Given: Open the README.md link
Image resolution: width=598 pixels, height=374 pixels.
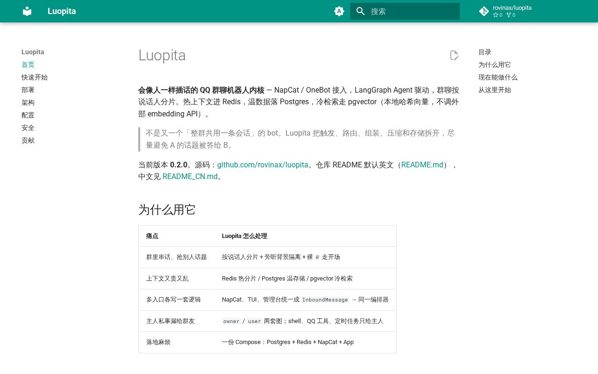Looking at the screenshot, I should 422,165.
